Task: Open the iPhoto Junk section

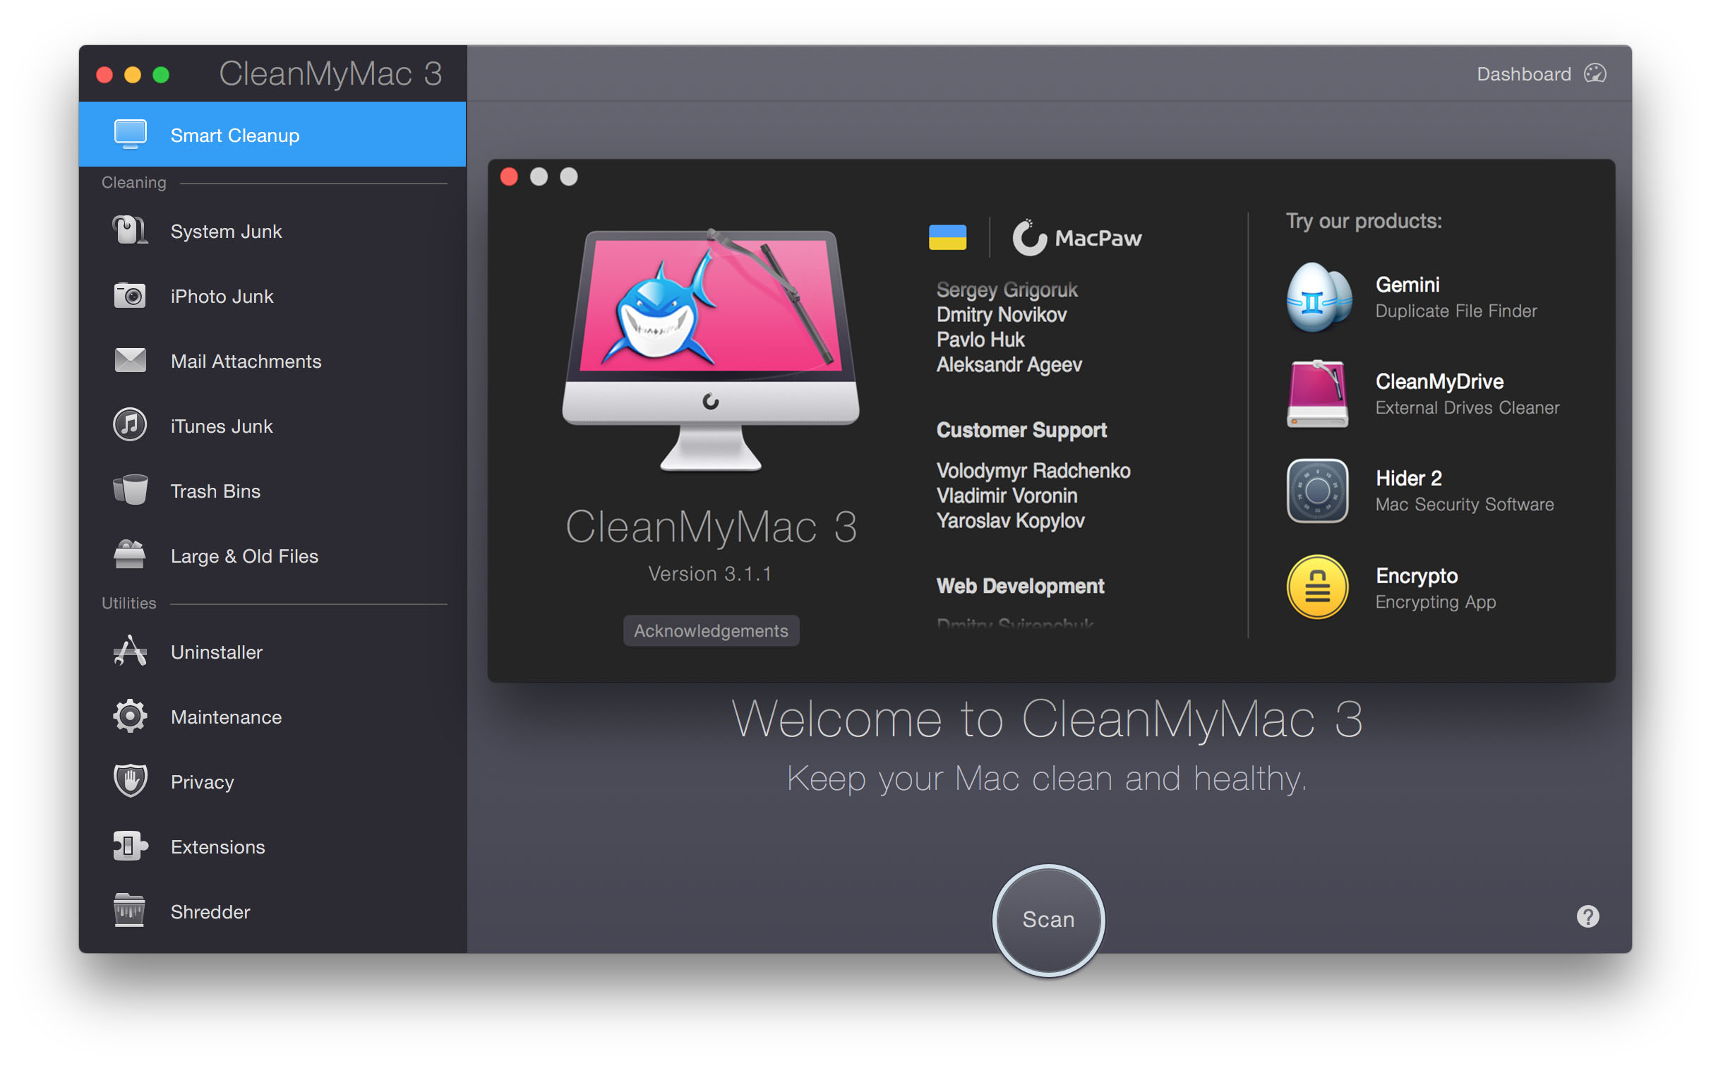Action: [272, 296]
